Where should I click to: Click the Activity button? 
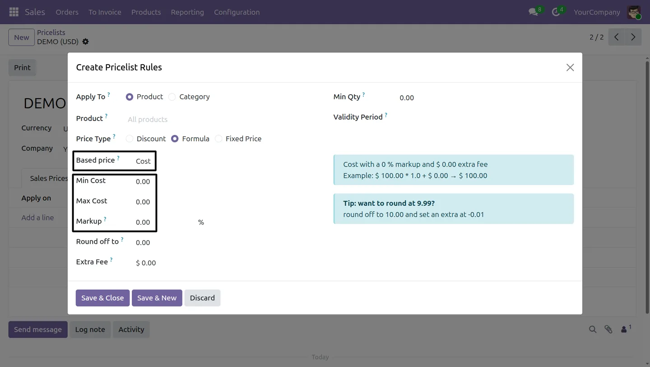[131, 330]
